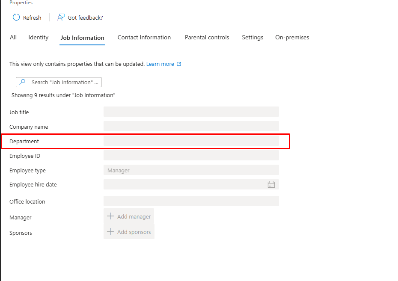The image size is (398, 281).
Task: Click the Refresh button label
Action: (32, 18)
